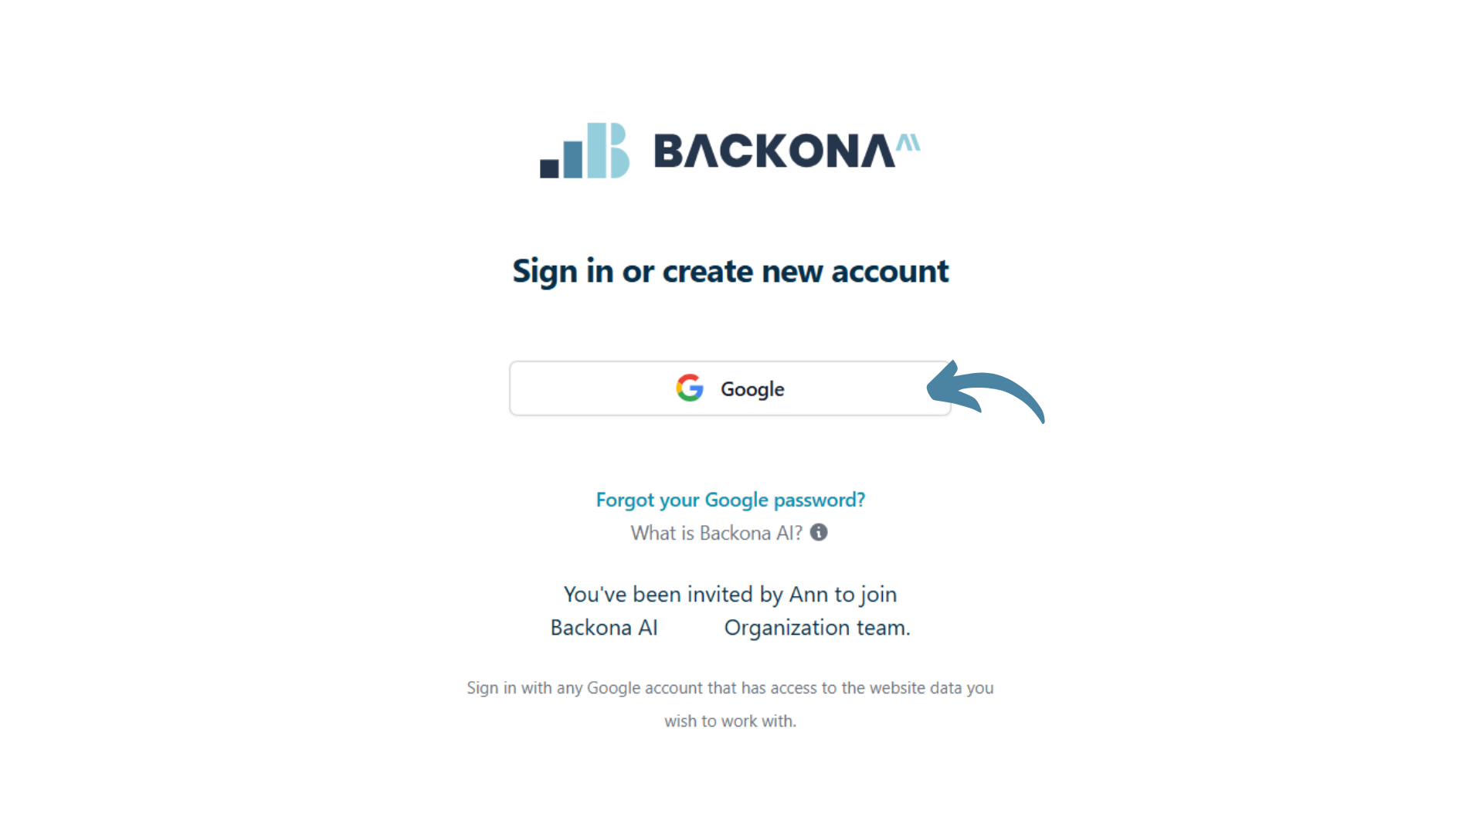The width and height of the screenshot is (1483, 834).
Task: Click What is Backona AI? text
Action: (x=716, y=533)
